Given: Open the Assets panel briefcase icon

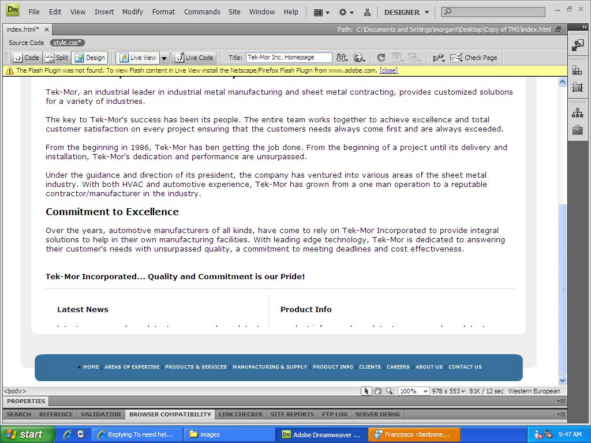Looking at the screenshot, I should tap(577, 130).
